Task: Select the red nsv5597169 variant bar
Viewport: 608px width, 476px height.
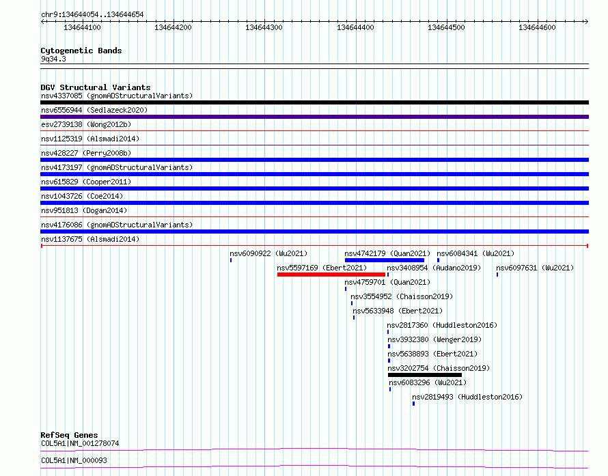Action: click(331, 275)
